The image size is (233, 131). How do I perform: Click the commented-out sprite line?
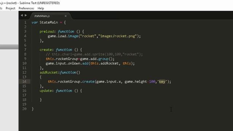click(94, 54)
